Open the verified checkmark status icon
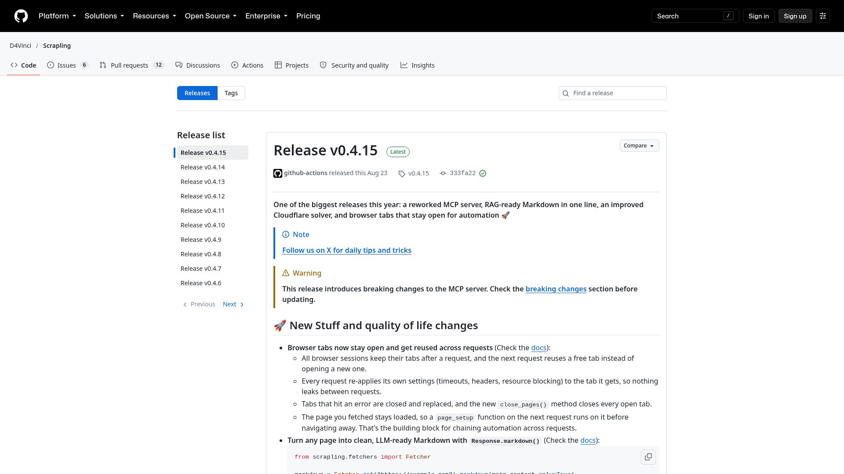Screen dimensions: 844x474 (x=483, y=173)
